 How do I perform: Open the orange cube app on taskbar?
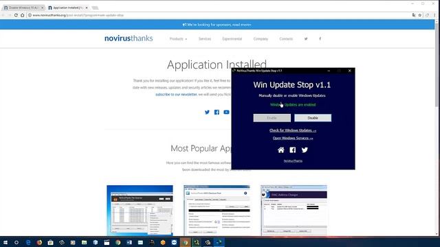[163, 242]
